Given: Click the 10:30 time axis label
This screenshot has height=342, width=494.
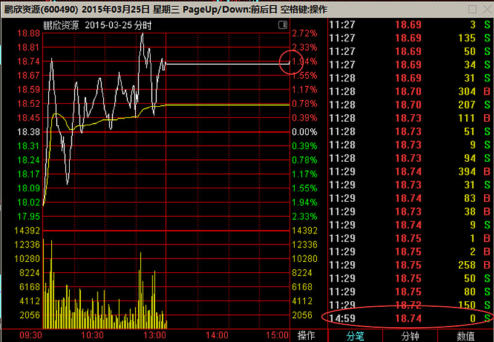Looking at the screenshot, I should coord(93,335).
